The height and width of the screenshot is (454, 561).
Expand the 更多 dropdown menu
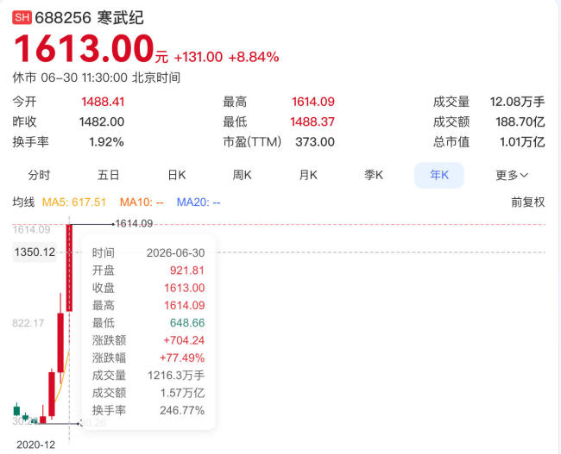pos(512,175)
